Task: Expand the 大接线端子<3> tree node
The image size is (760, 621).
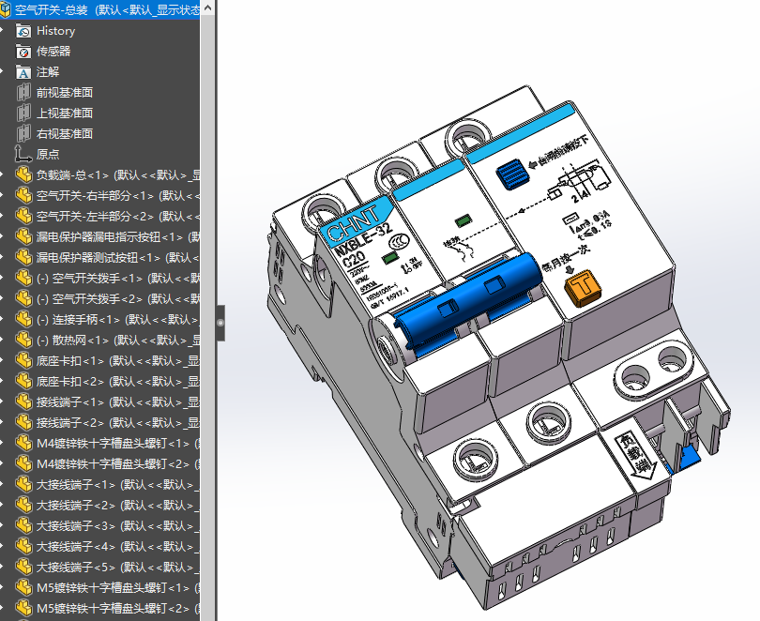Action: 2,525
